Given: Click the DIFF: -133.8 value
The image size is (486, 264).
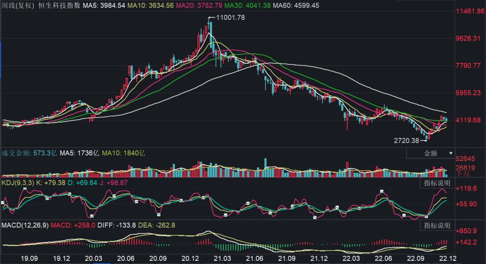Looking at the screenshot, I should tap(117, 225).
